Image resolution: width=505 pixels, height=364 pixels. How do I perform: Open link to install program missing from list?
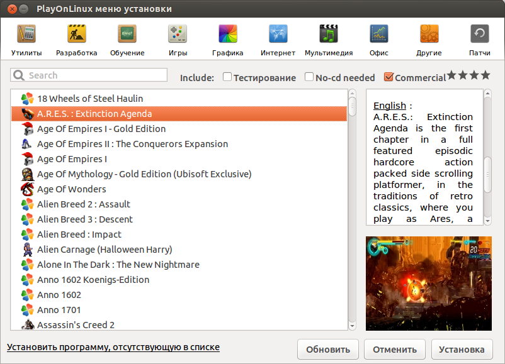(113, 347)
